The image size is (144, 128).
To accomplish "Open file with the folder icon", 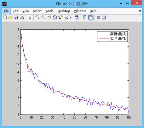I will click(10, 18).
